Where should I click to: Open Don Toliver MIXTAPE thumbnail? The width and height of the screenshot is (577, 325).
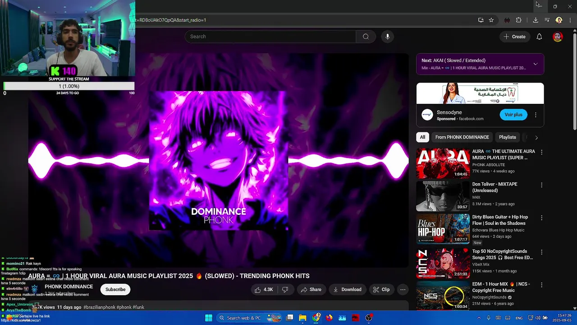[x=443, y=196]
